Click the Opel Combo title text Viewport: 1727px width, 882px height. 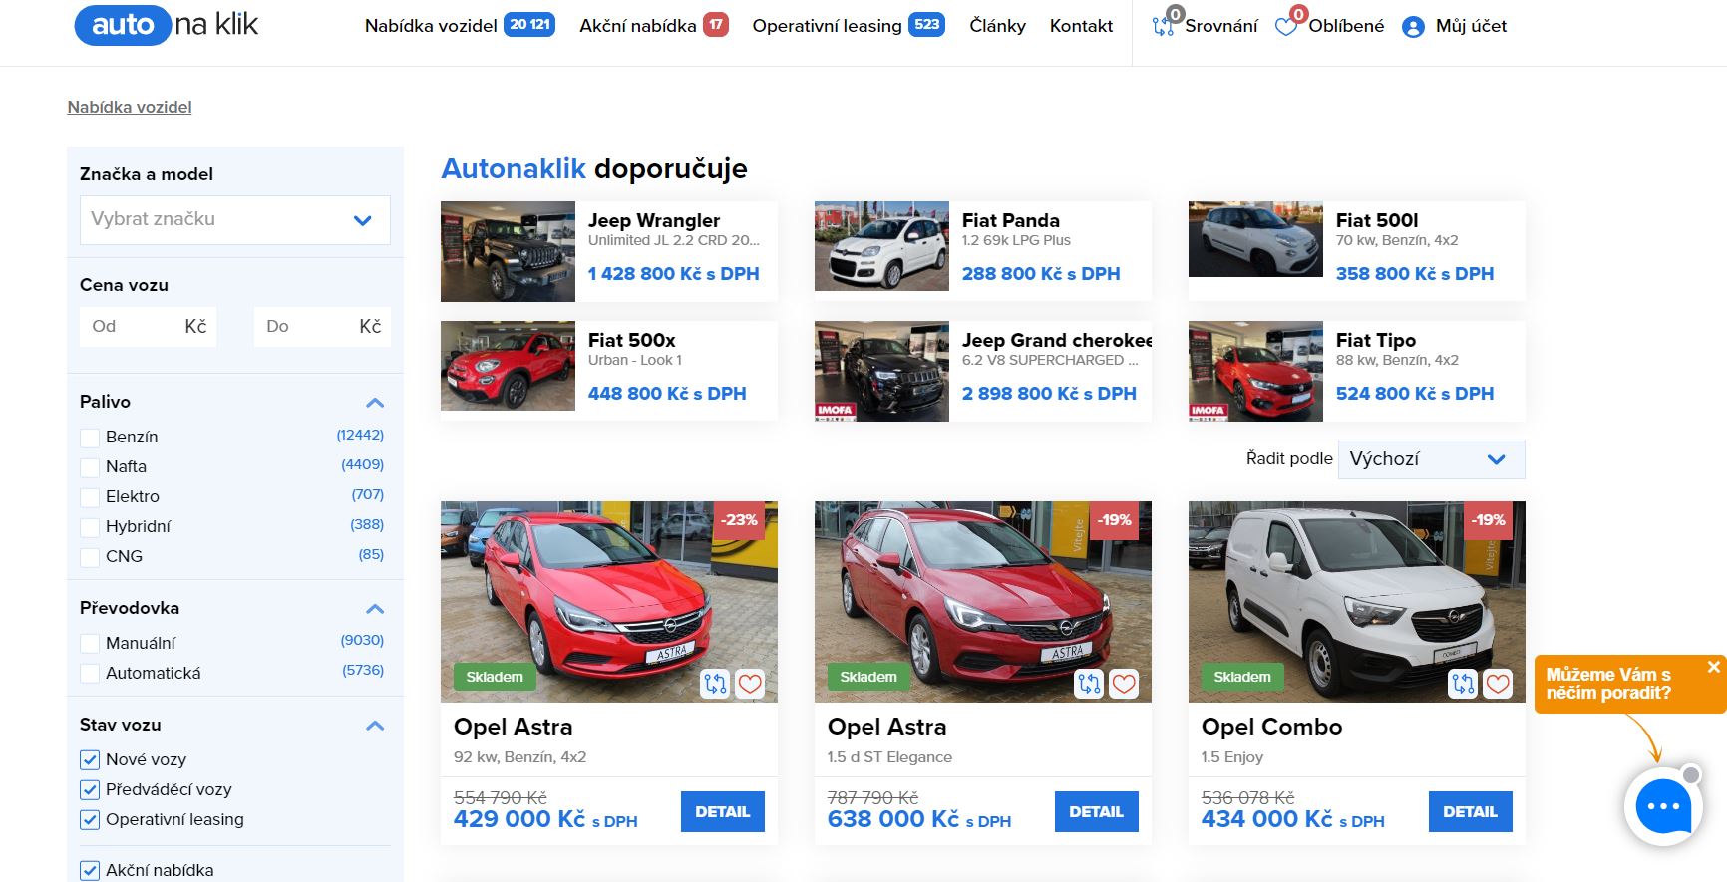point(1271,728)
